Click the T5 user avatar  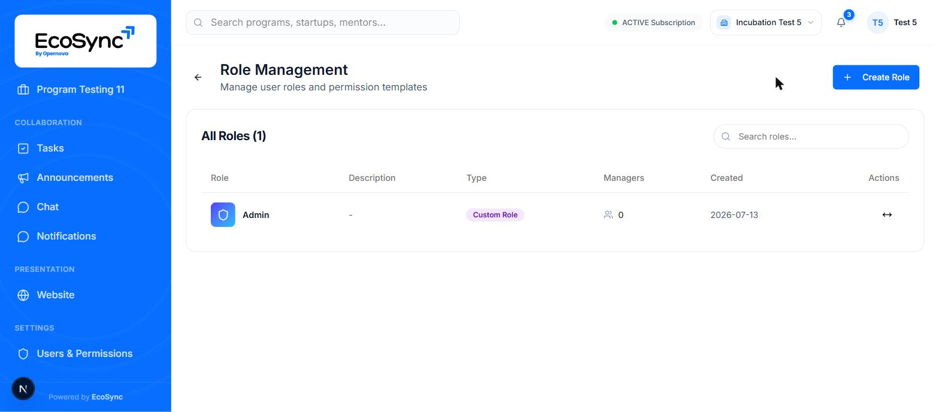(x=877, y=23)
